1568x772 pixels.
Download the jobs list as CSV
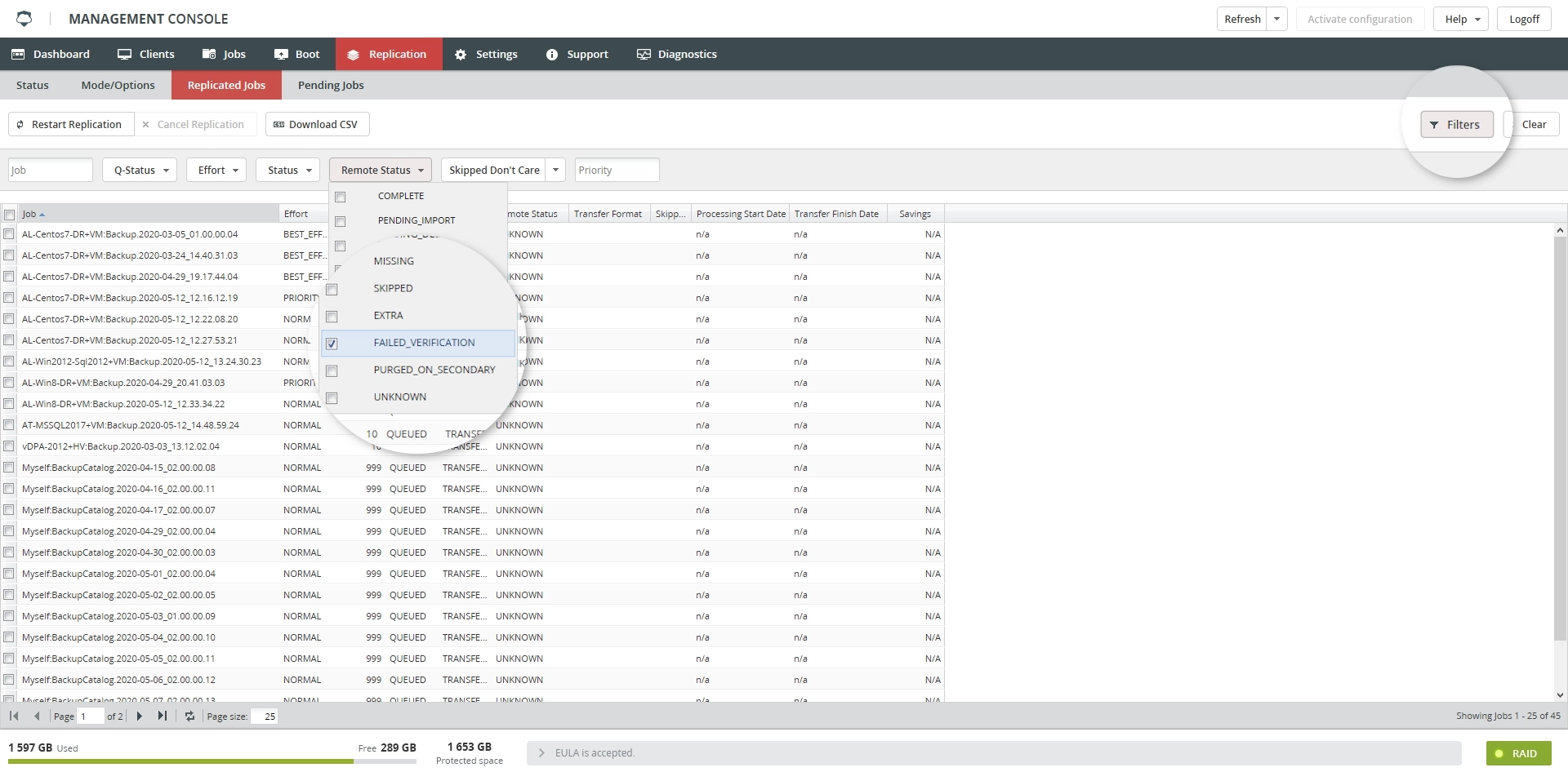(x=317, y=124)
